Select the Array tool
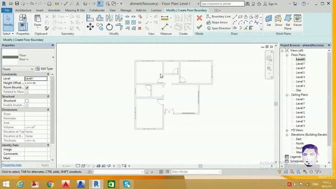 (x=128, y=22)
